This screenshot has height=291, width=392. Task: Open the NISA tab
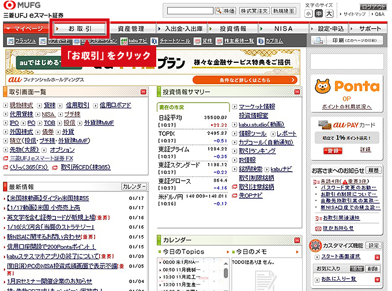[283, 29]
